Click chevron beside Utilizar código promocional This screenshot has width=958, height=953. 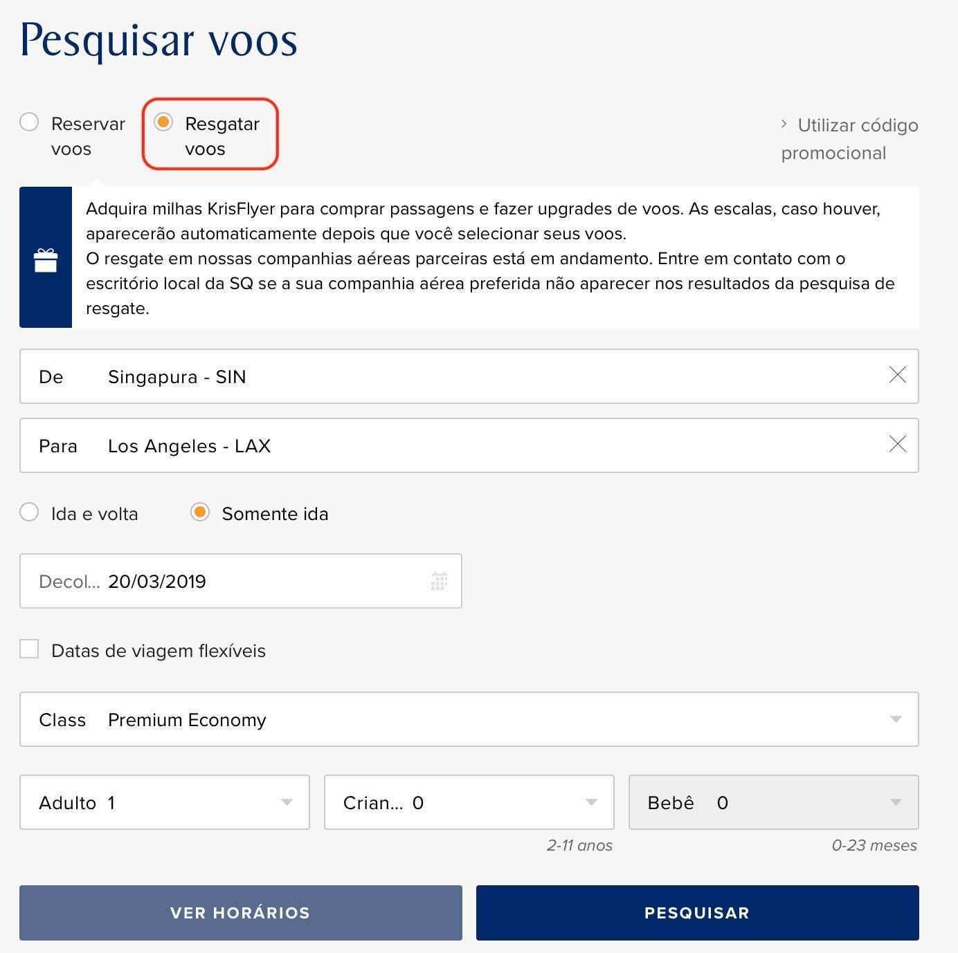pos(784,124)
